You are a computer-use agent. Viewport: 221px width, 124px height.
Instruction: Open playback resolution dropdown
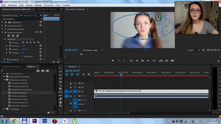point(193,50)
